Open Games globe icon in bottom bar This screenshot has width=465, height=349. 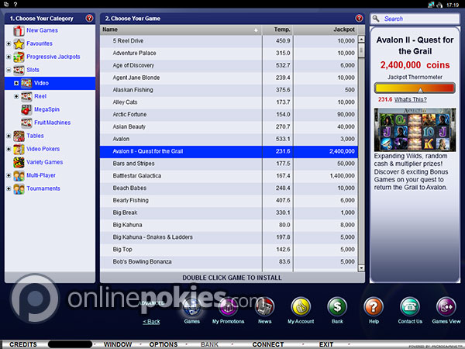click(192, 307)
